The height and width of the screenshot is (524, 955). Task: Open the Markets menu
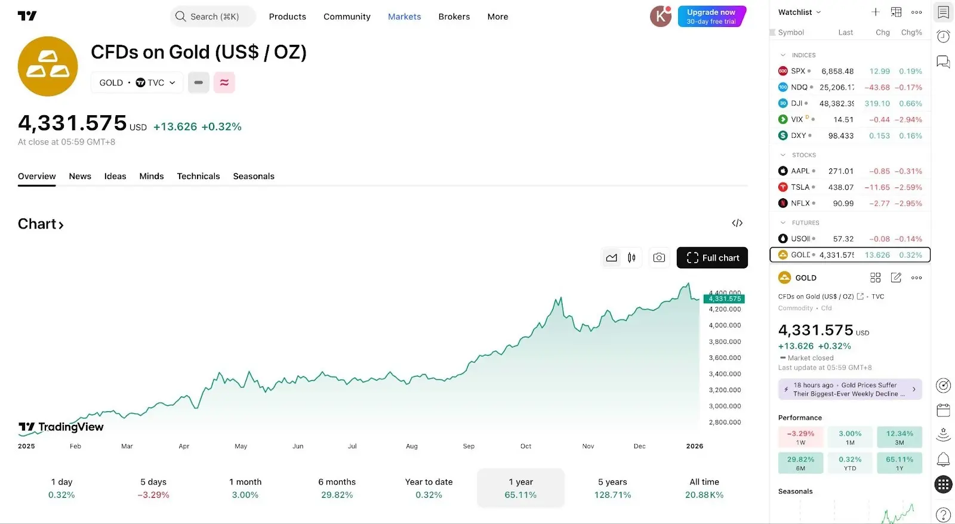point(404,17)
